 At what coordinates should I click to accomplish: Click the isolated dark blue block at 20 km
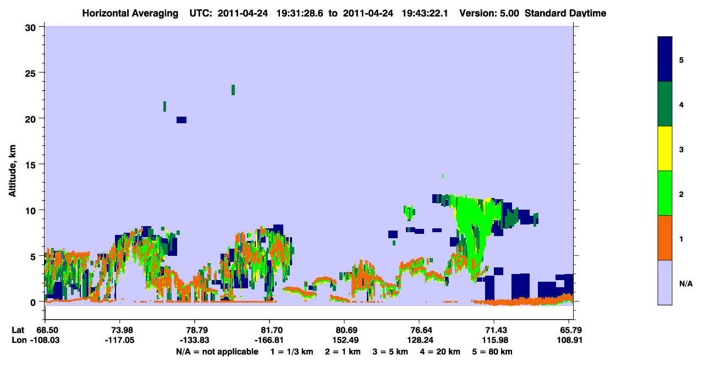[x=182, y=120]
